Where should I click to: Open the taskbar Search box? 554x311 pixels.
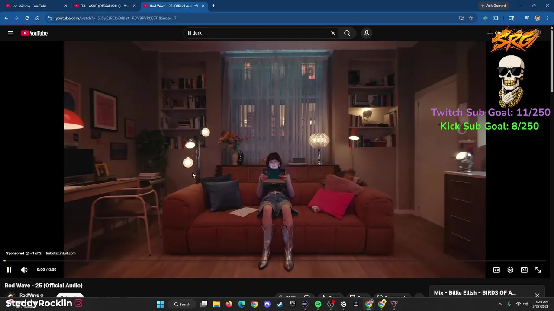182,304
